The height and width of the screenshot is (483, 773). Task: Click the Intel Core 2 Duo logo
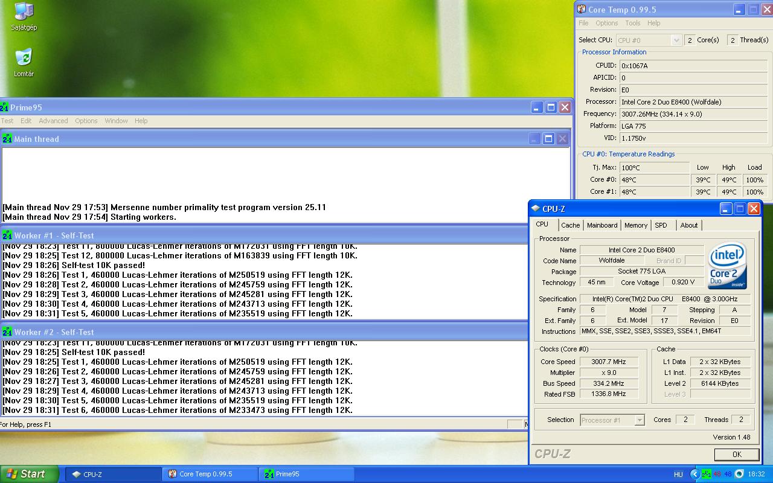pyautogui.click(x=728, y=266)
